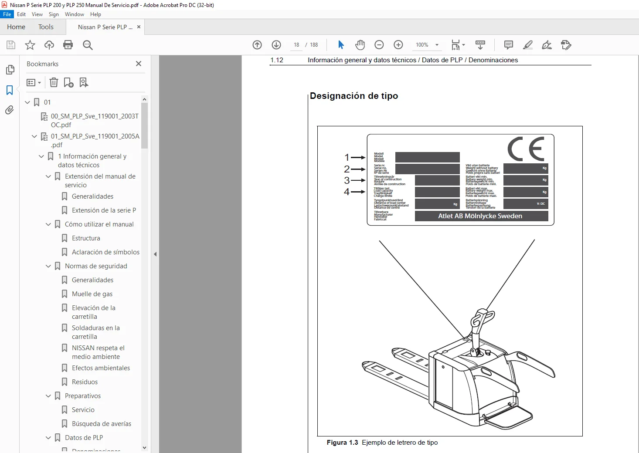
Task: Go to Aclaración de símbolos bookmark
Action: (105, 252)
